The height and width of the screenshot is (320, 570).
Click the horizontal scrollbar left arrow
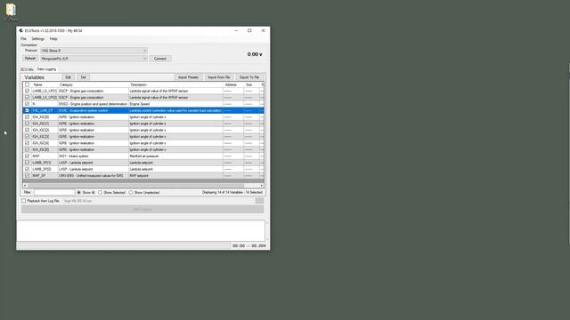tap(25, 186)
